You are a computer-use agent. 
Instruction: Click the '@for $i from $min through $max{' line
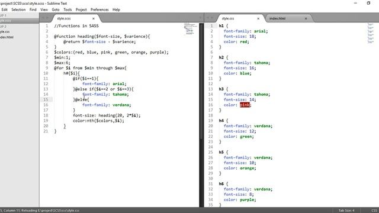(91, 68)
